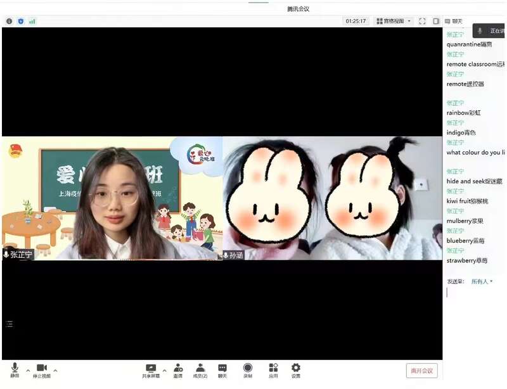Open the Share Screen (共享屏幕) tool
This screenshot has height=389, width=507.
(x=151, y=370)
